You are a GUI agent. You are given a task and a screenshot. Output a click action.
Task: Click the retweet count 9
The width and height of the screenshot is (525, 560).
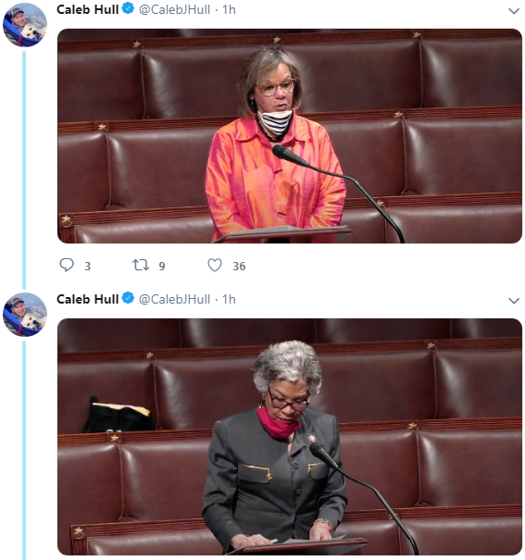tap(162, 266)
